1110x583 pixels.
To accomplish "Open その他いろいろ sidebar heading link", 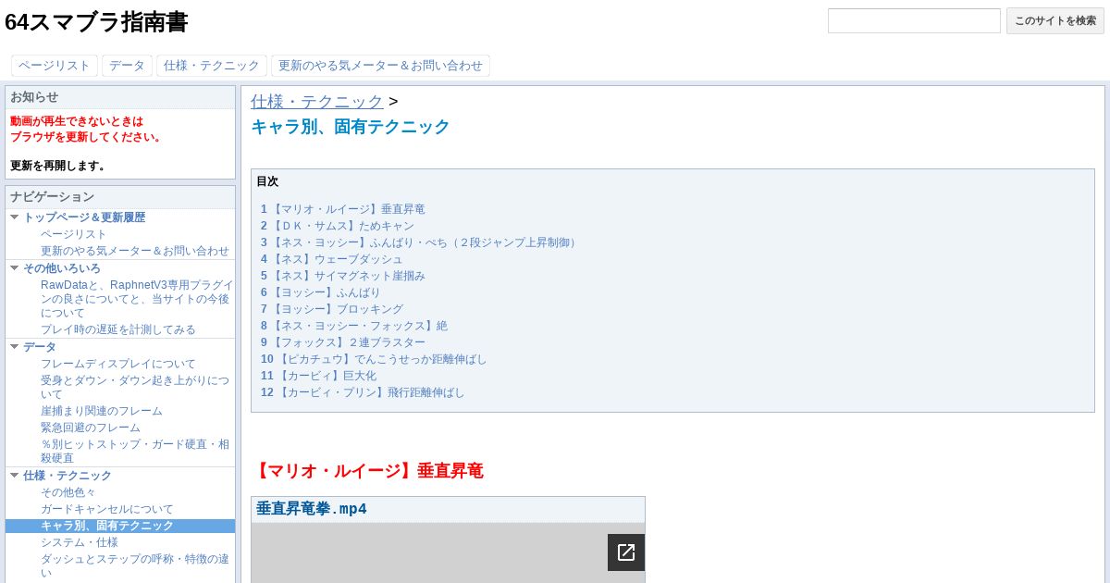I will pos(62,268).
